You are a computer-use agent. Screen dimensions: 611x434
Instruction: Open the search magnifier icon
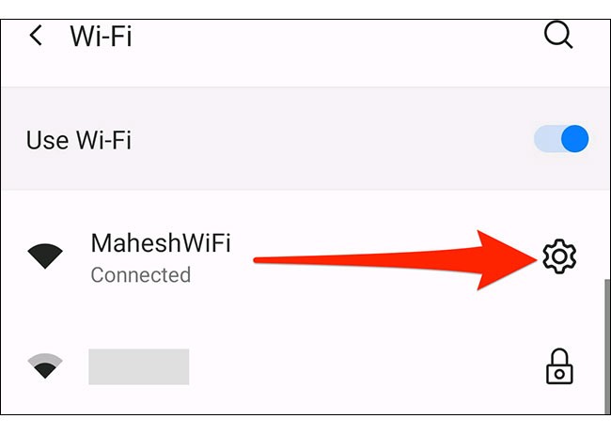tap(558, 35)
